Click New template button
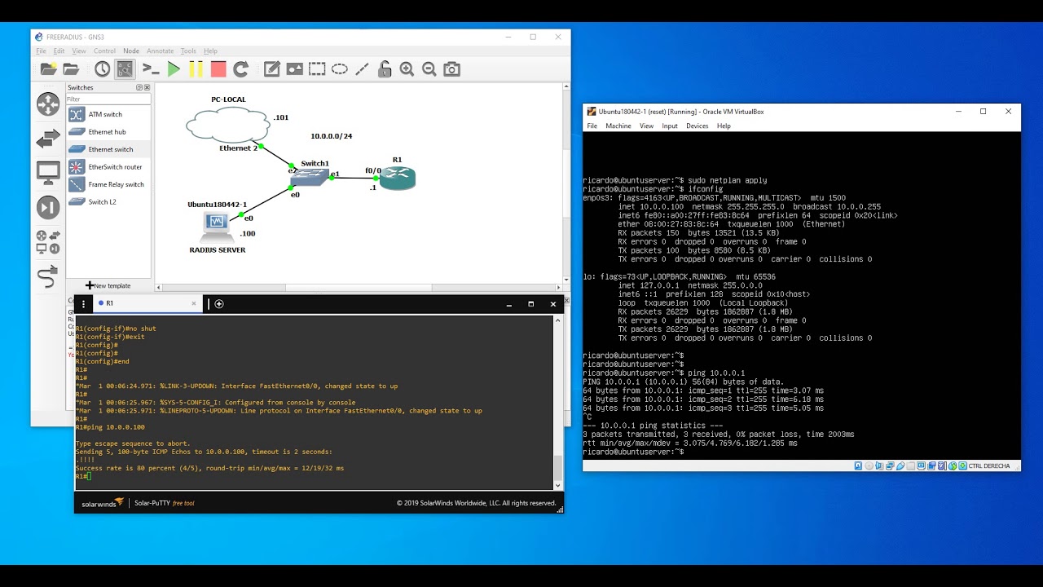 [108, 285]
